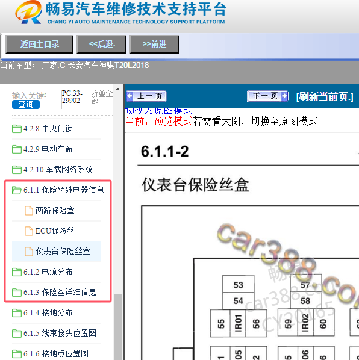
Task: Focus the keyword input field
Action: click(x=29, y=95)
